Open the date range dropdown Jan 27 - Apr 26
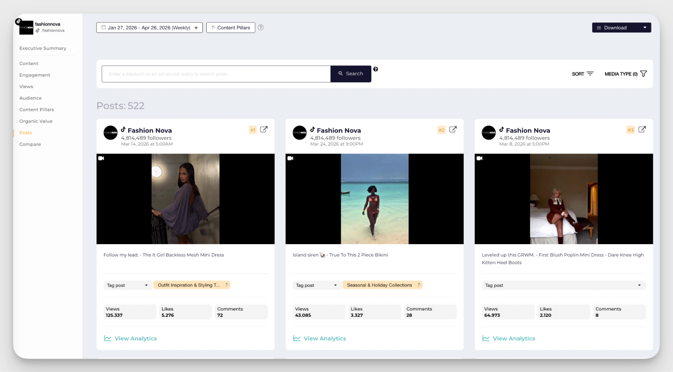Viewport: 673px width, 372px height. [x=149, y=28]
